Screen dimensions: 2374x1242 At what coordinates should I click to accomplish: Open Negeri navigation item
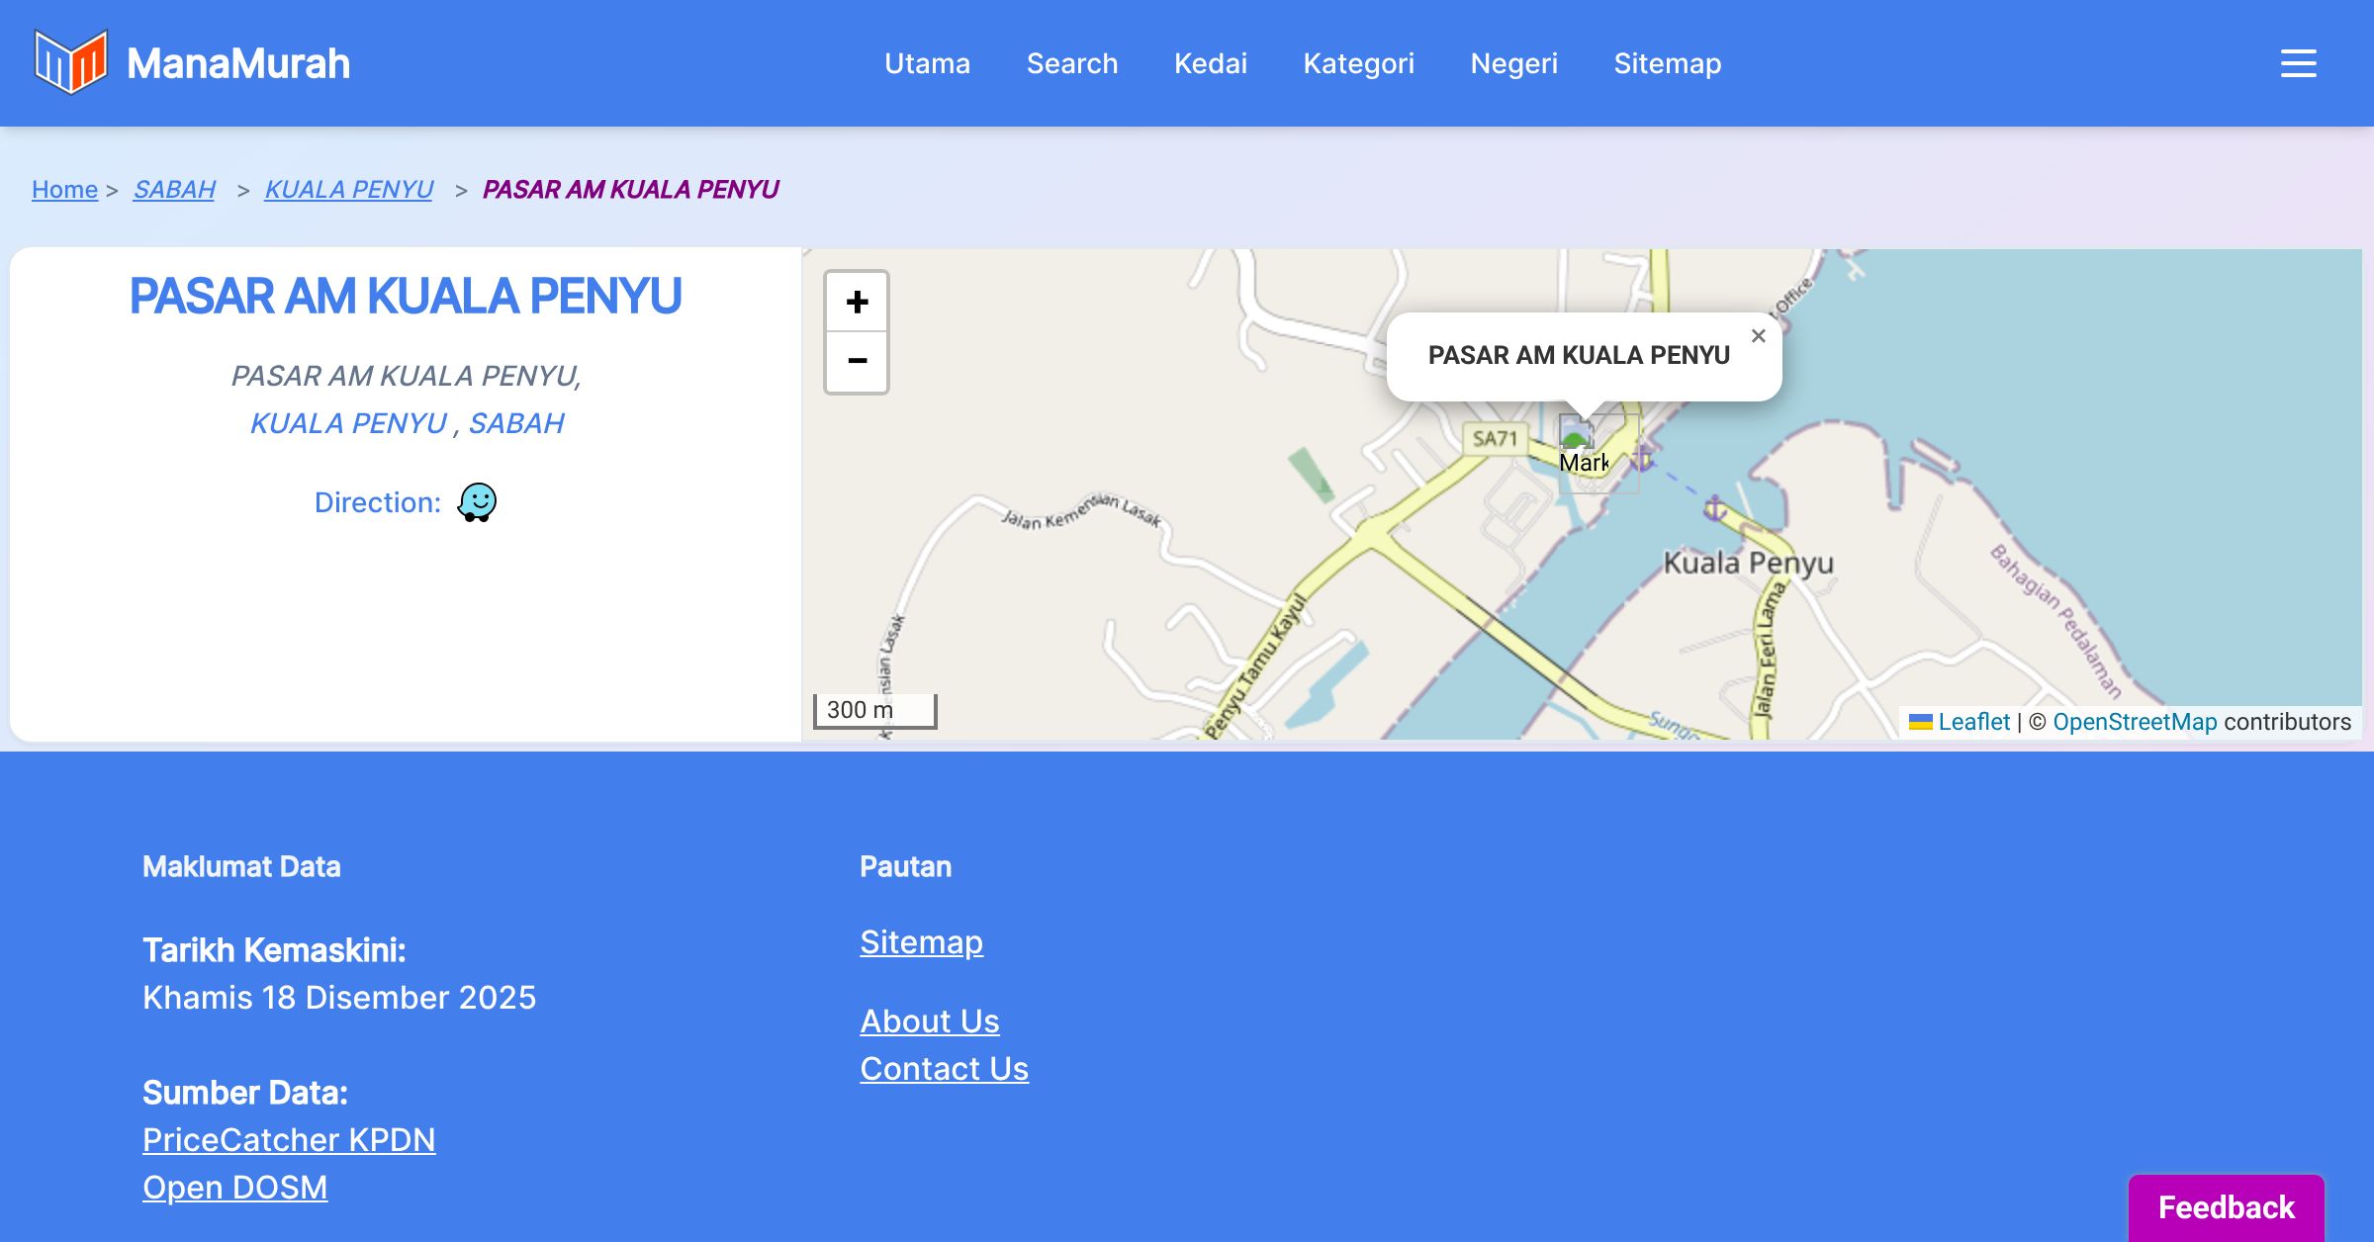(x=1513, y=63)
